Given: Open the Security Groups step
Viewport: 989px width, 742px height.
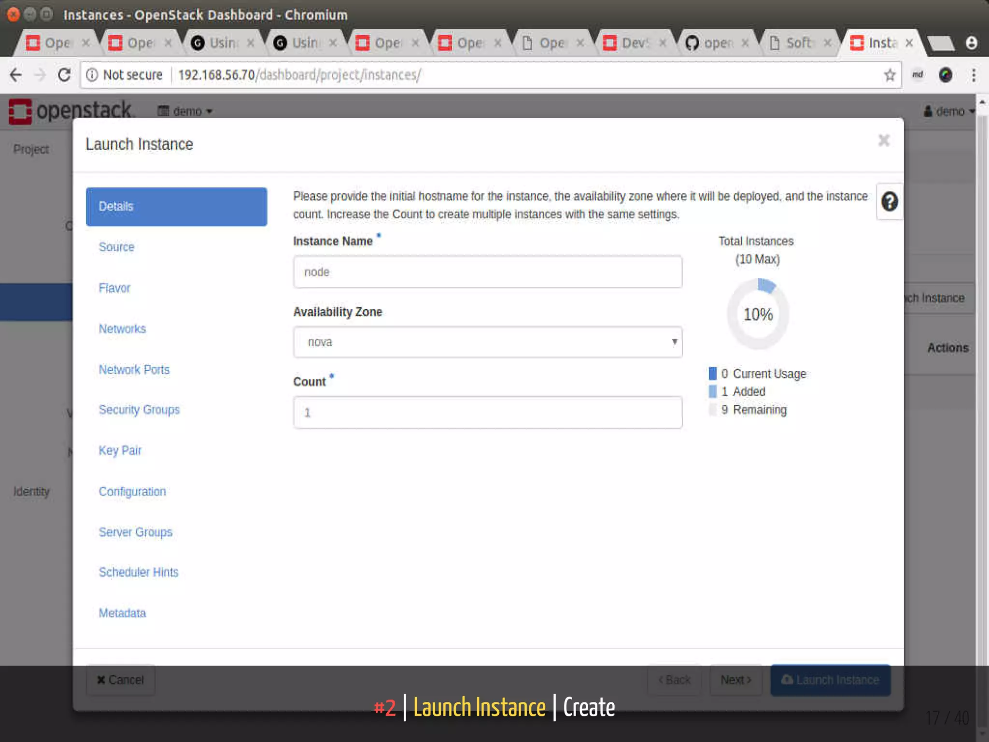Looking at the screenshot, I should click(x=139, y=410).
